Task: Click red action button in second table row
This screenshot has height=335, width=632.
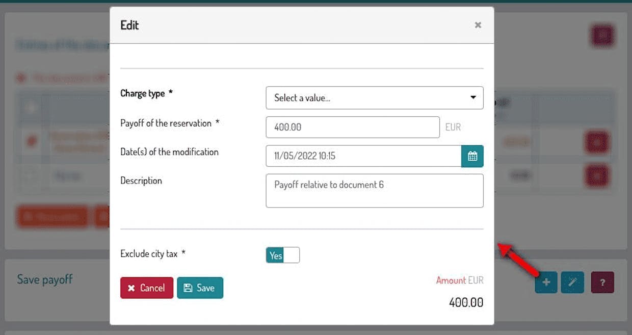Action: point(597,176)
